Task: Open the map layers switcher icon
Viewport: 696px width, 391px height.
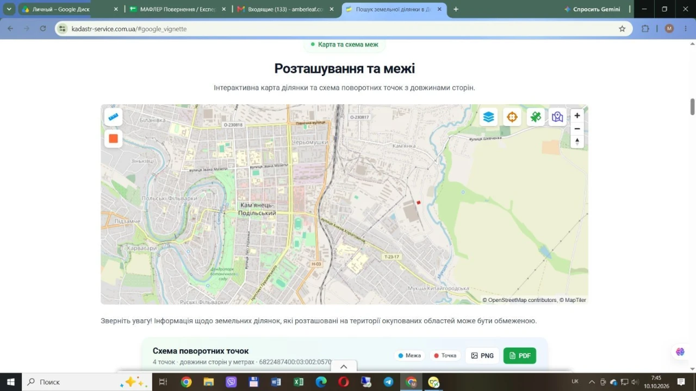Action: pyautogui.click(x=488, y=117)
